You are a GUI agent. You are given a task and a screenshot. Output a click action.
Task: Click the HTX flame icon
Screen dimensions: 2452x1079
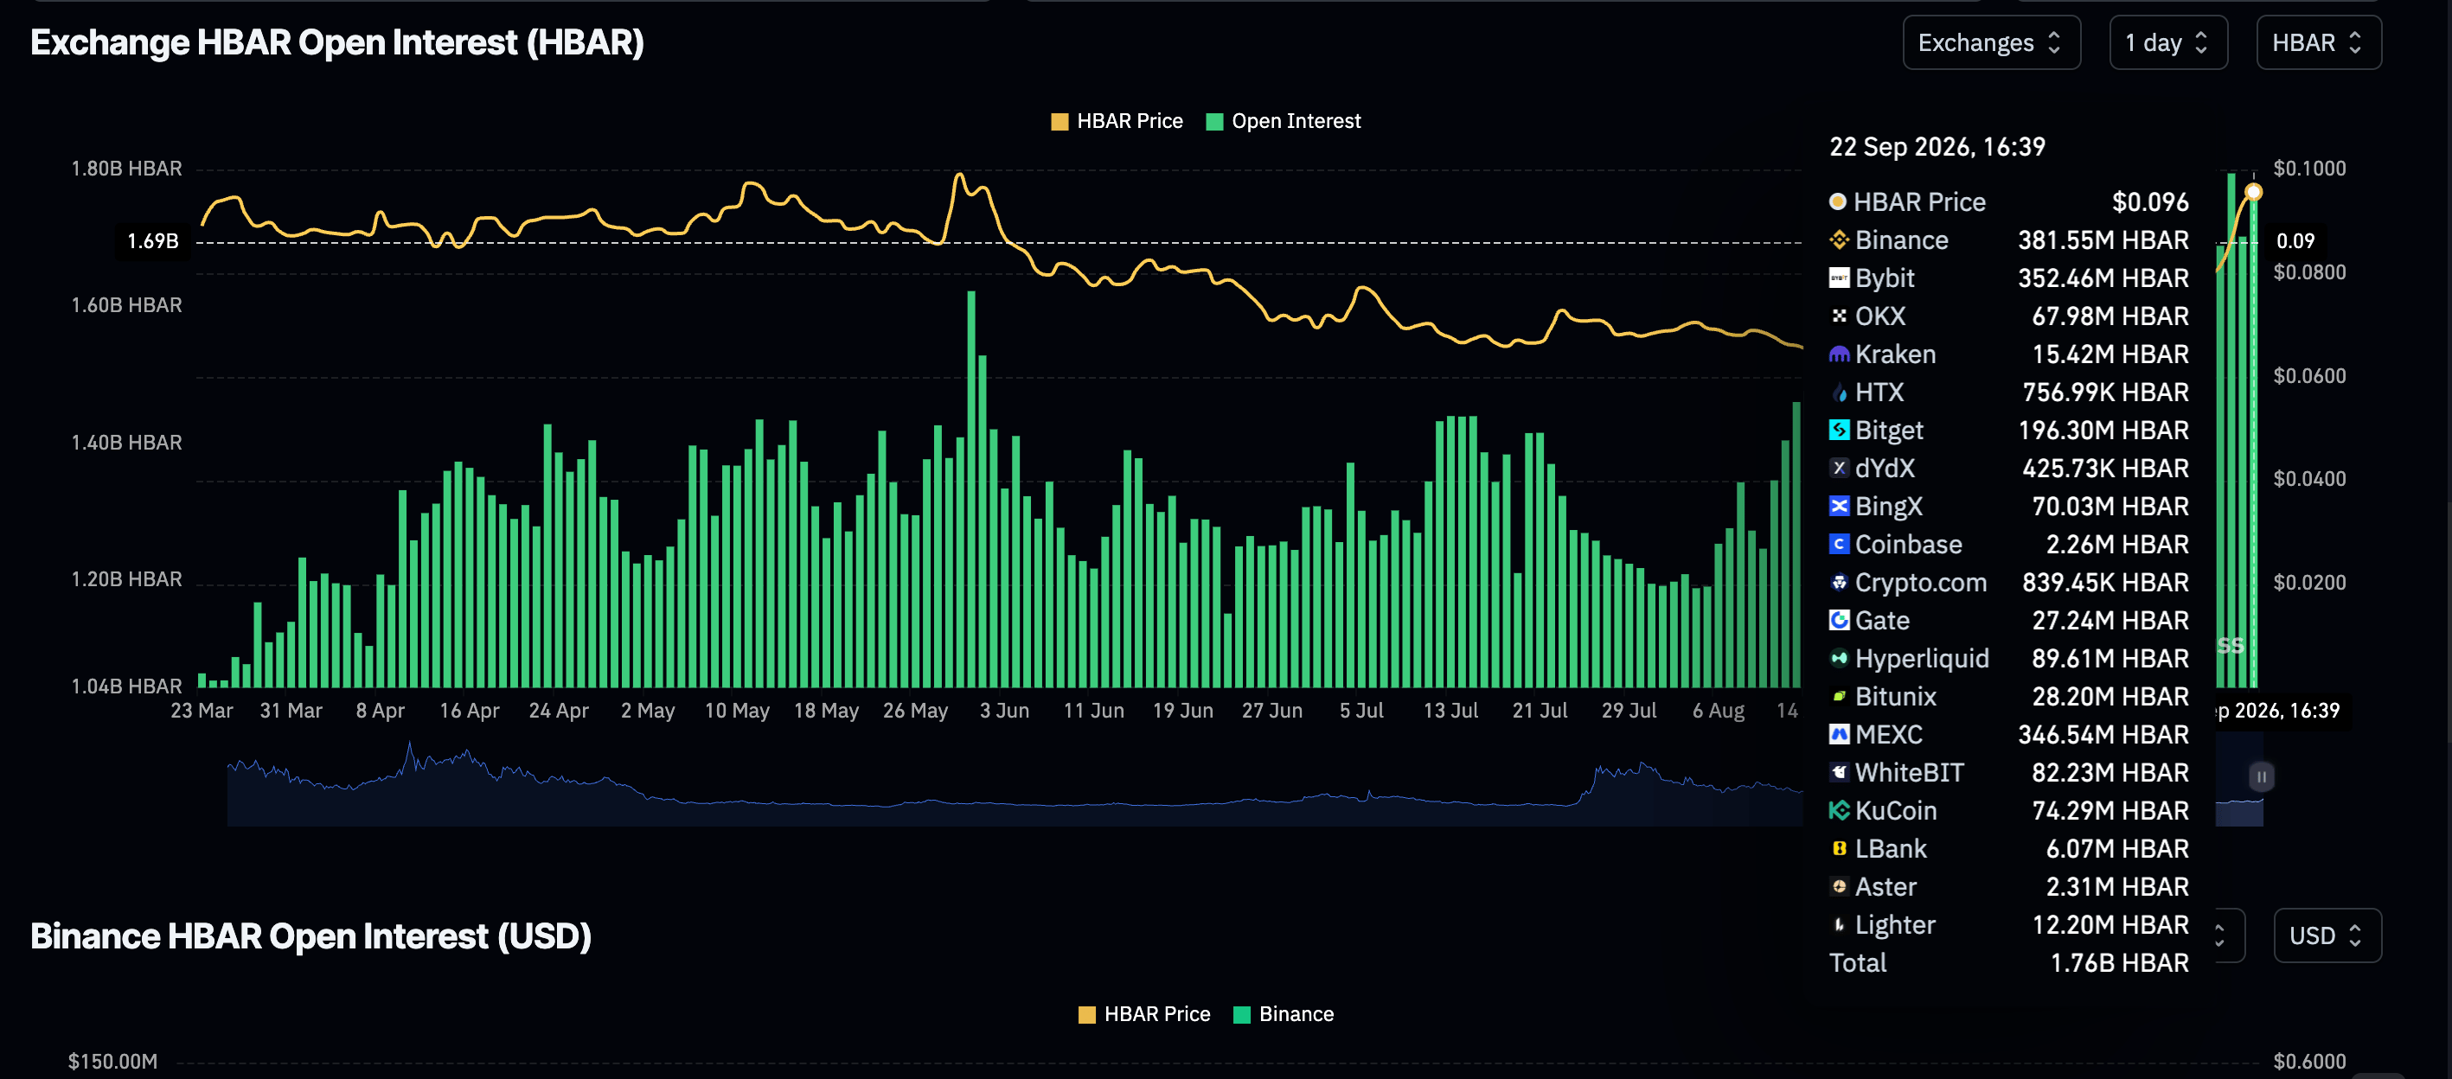pyautogui.click(x=1839, y=392)
